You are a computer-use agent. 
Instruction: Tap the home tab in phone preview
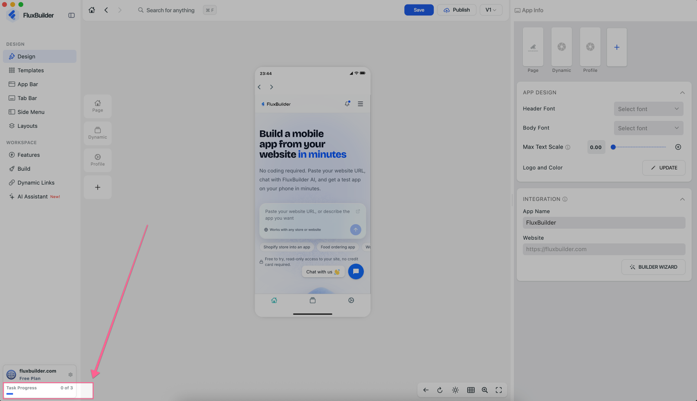point(274,301)
